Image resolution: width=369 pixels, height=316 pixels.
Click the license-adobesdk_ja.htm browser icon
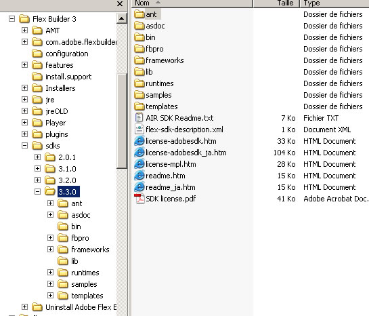139,153
